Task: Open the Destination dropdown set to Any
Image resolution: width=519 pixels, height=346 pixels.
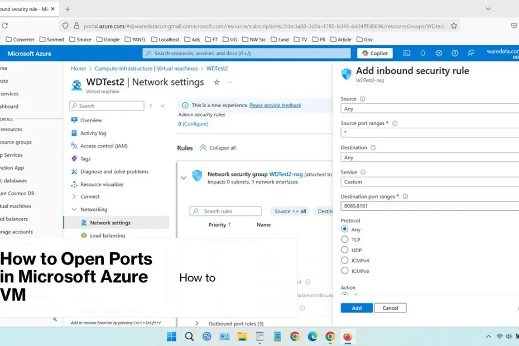Action: (430, 157)
